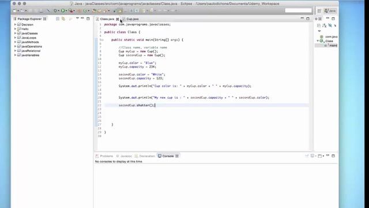
Task: Toggle Hide Fields in Outline toolbar
Action: tap(330, 25)
